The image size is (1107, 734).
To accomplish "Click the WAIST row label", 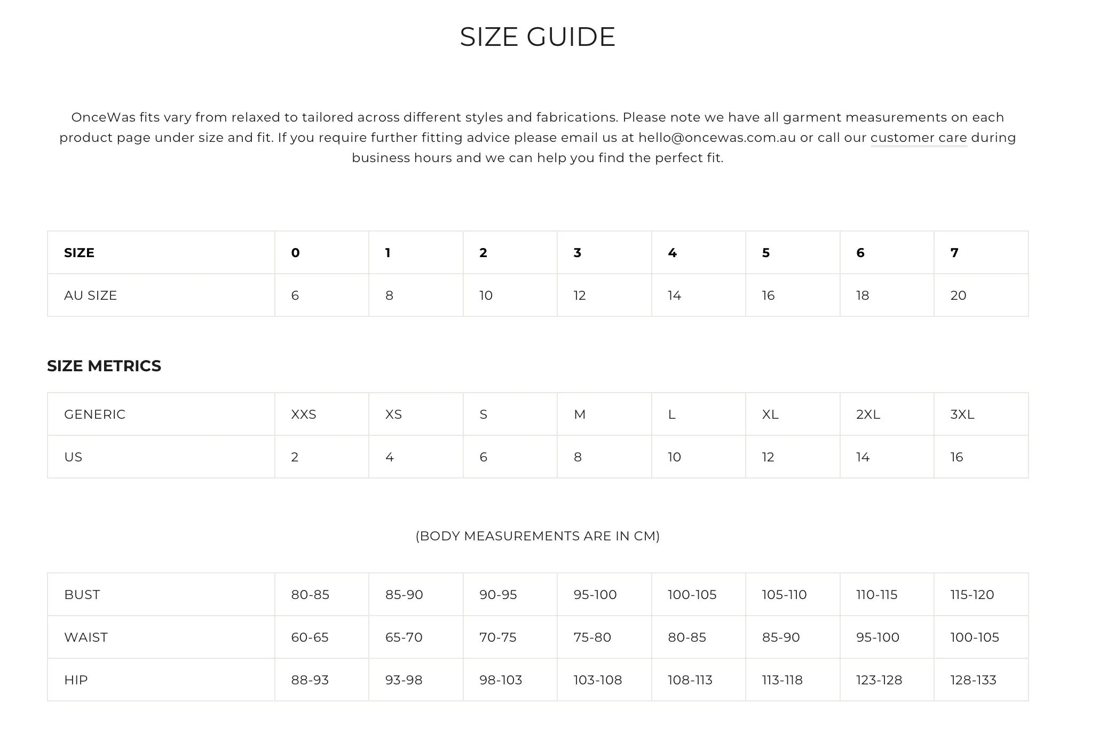I will tap(161, 637).
